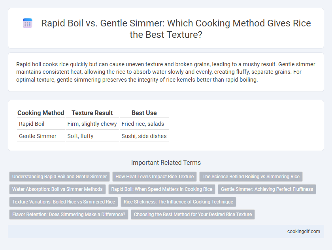This screenshot has width=332, height=250.
Task: Open Water Absorption: Boil vs Simmer Methods
Action: click(57, 189)
